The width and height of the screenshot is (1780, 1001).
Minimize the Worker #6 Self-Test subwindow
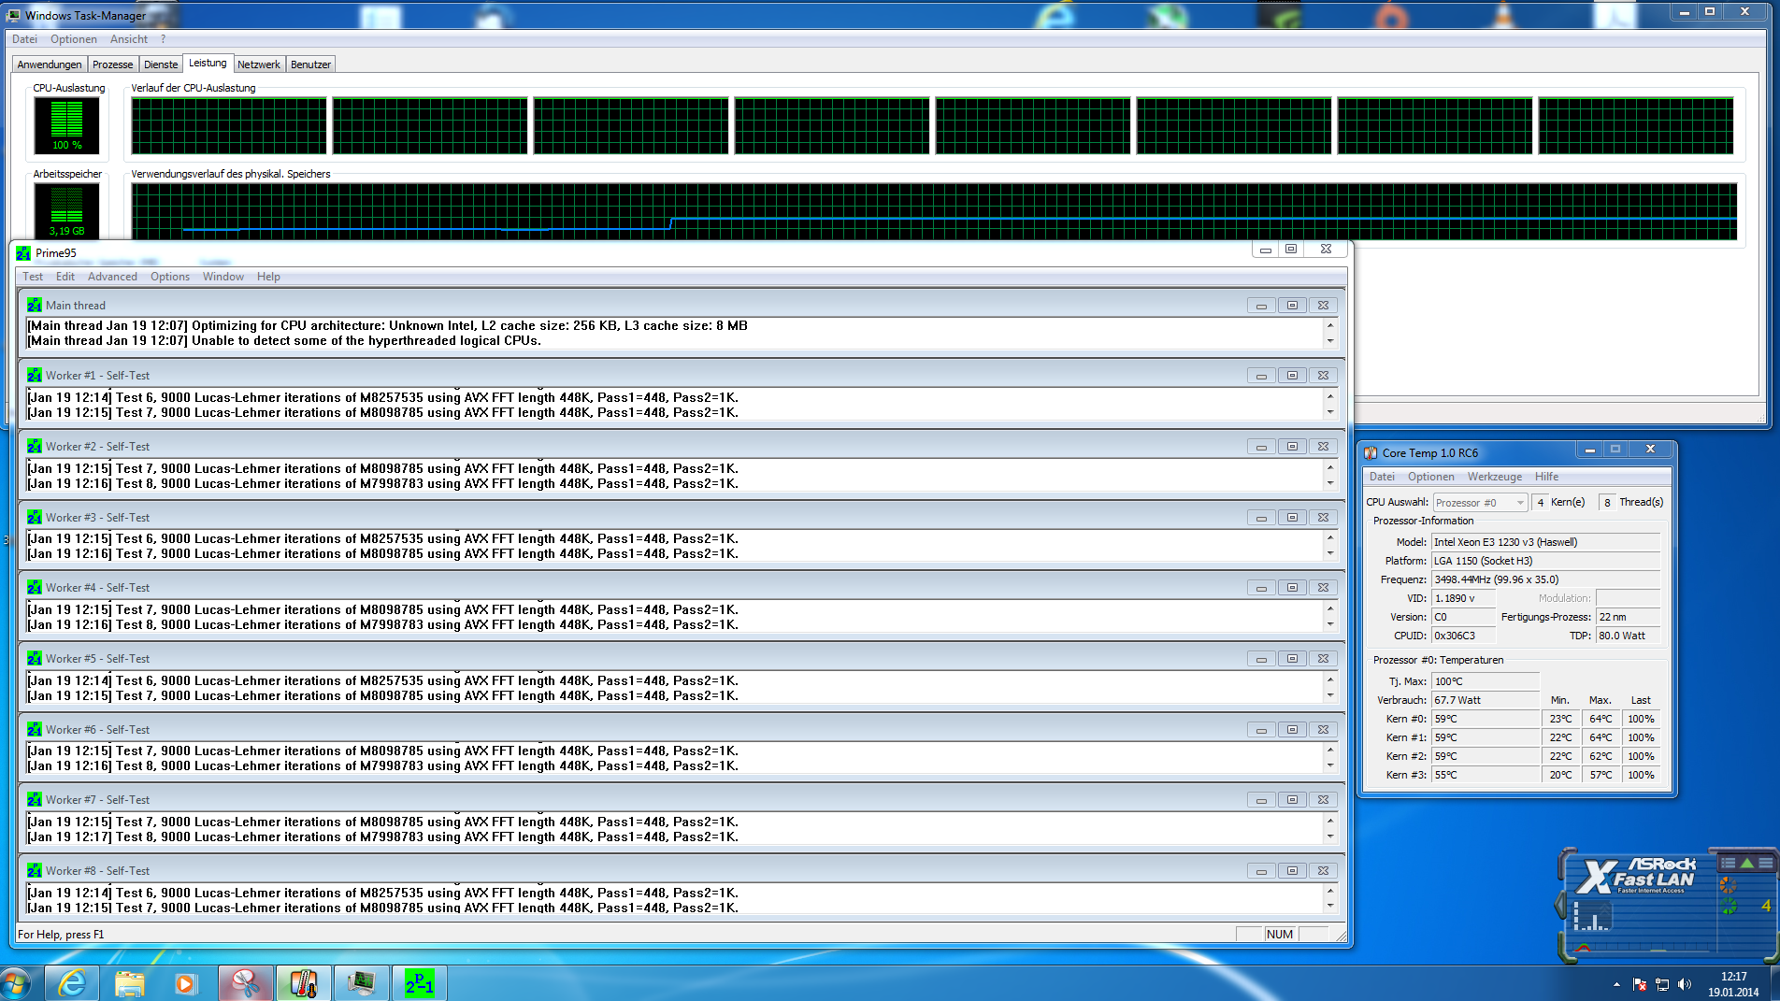(x=1261, y=730)
